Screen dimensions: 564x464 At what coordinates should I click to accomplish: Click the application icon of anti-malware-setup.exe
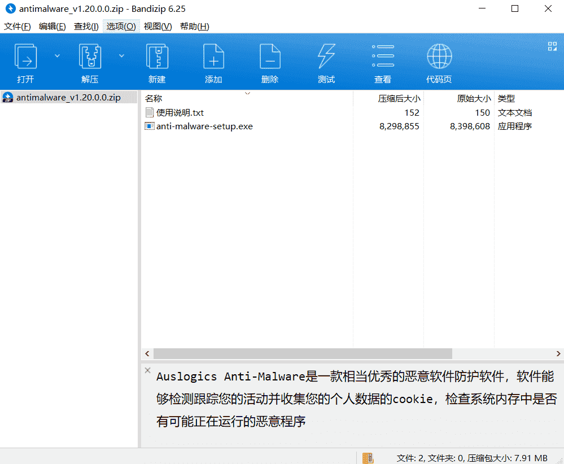150,126
